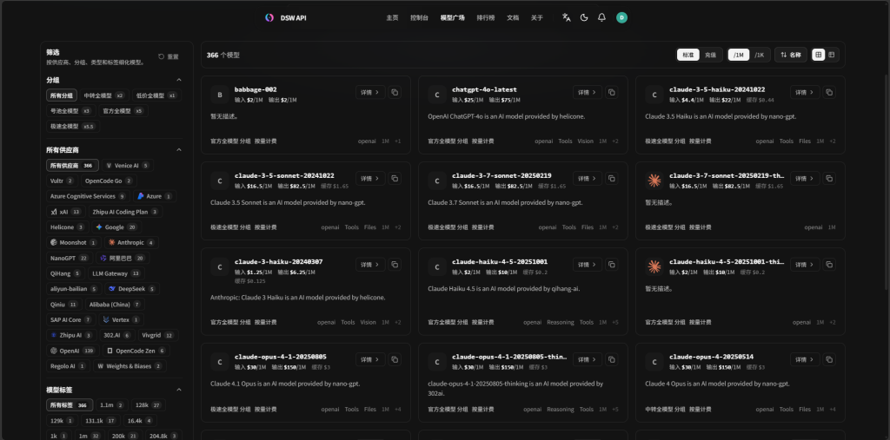Screen dimensions: 890x440
Task: Collapse the 分组 filter section
Action: [179, 80]
